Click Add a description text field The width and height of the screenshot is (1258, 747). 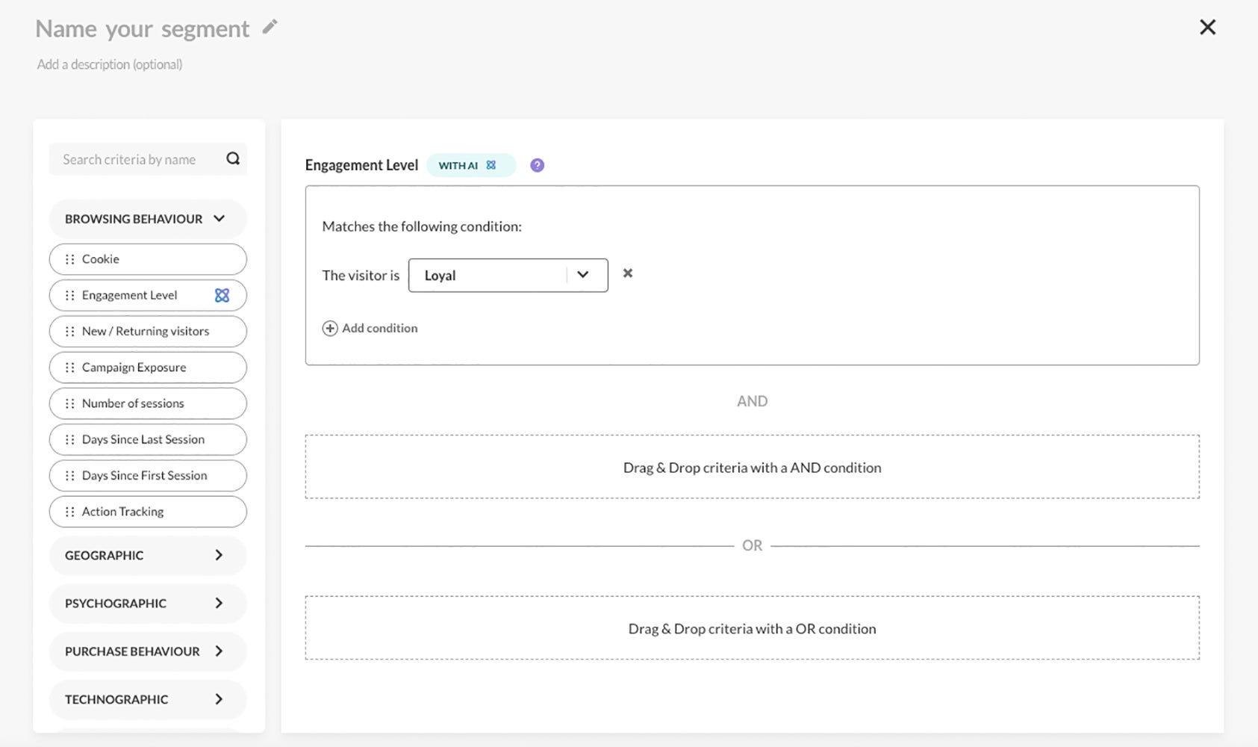[110, 64]
